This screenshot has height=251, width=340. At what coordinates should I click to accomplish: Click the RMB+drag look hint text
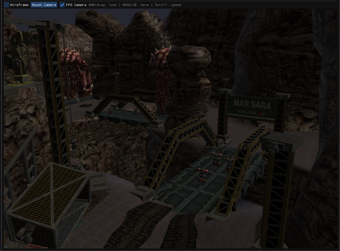click(103, 5)
